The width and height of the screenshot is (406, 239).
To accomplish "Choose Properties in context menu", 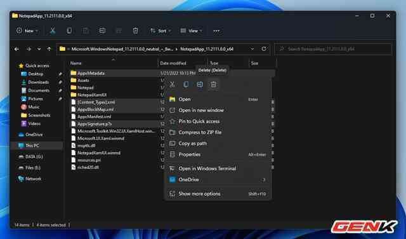I will tap(218, 154).
